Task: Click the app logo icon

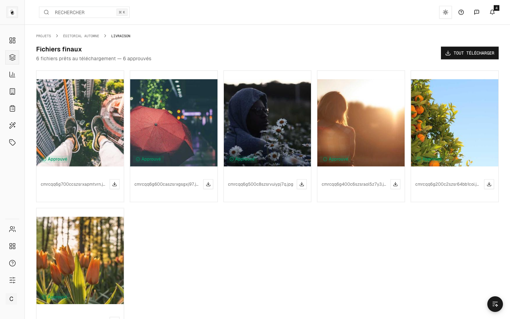Action: click(12, 12)
